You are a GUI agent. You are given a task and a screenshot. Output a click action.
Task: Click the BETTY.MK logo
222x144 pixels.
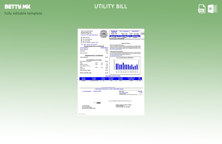17,6
